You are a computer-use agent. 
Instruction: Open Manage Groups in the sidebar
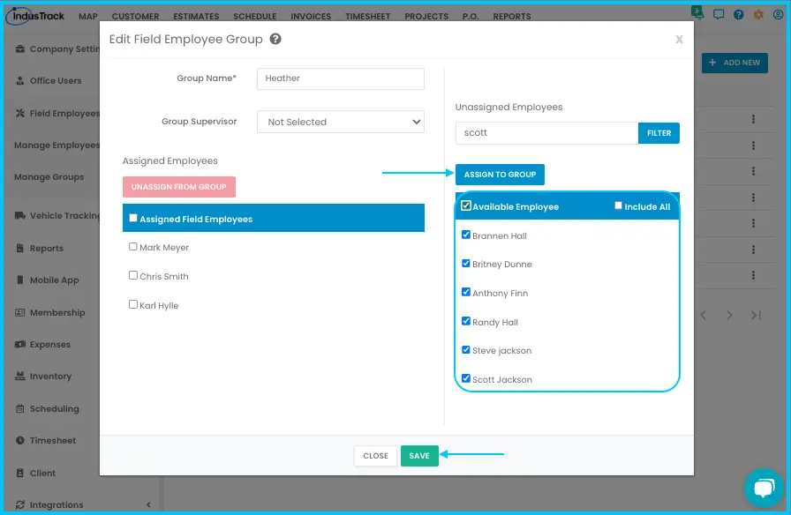click(x=49, y=177)
